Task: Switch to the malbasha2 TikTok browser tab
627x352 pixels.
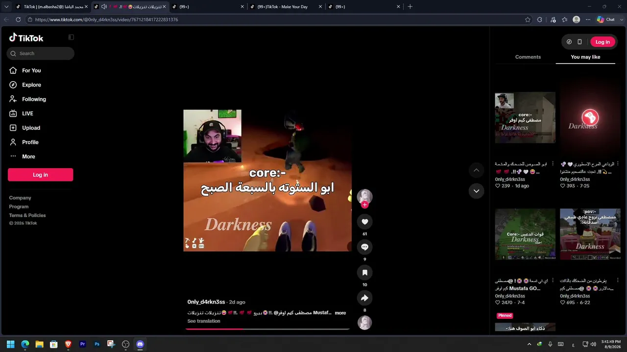Action: (51, 7)
